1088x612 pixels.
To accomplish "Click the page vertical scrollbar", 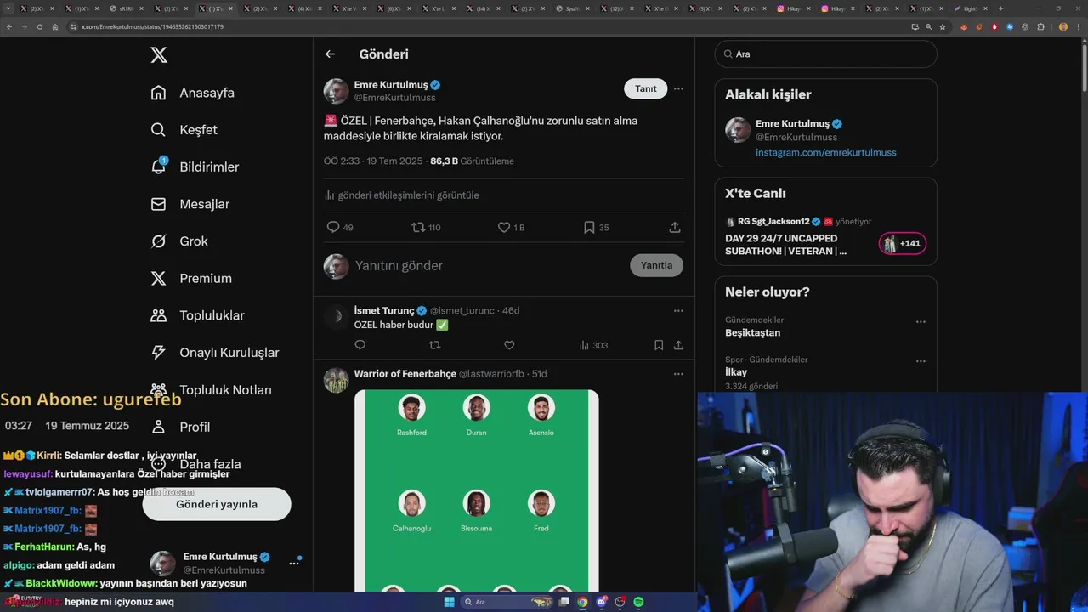I will click(1085, 68).
